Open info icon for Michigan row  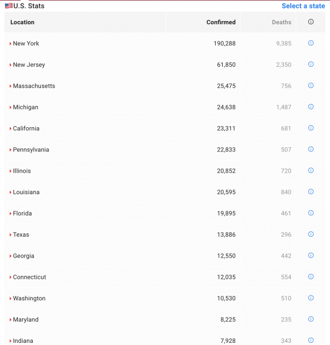coord(311,107)
